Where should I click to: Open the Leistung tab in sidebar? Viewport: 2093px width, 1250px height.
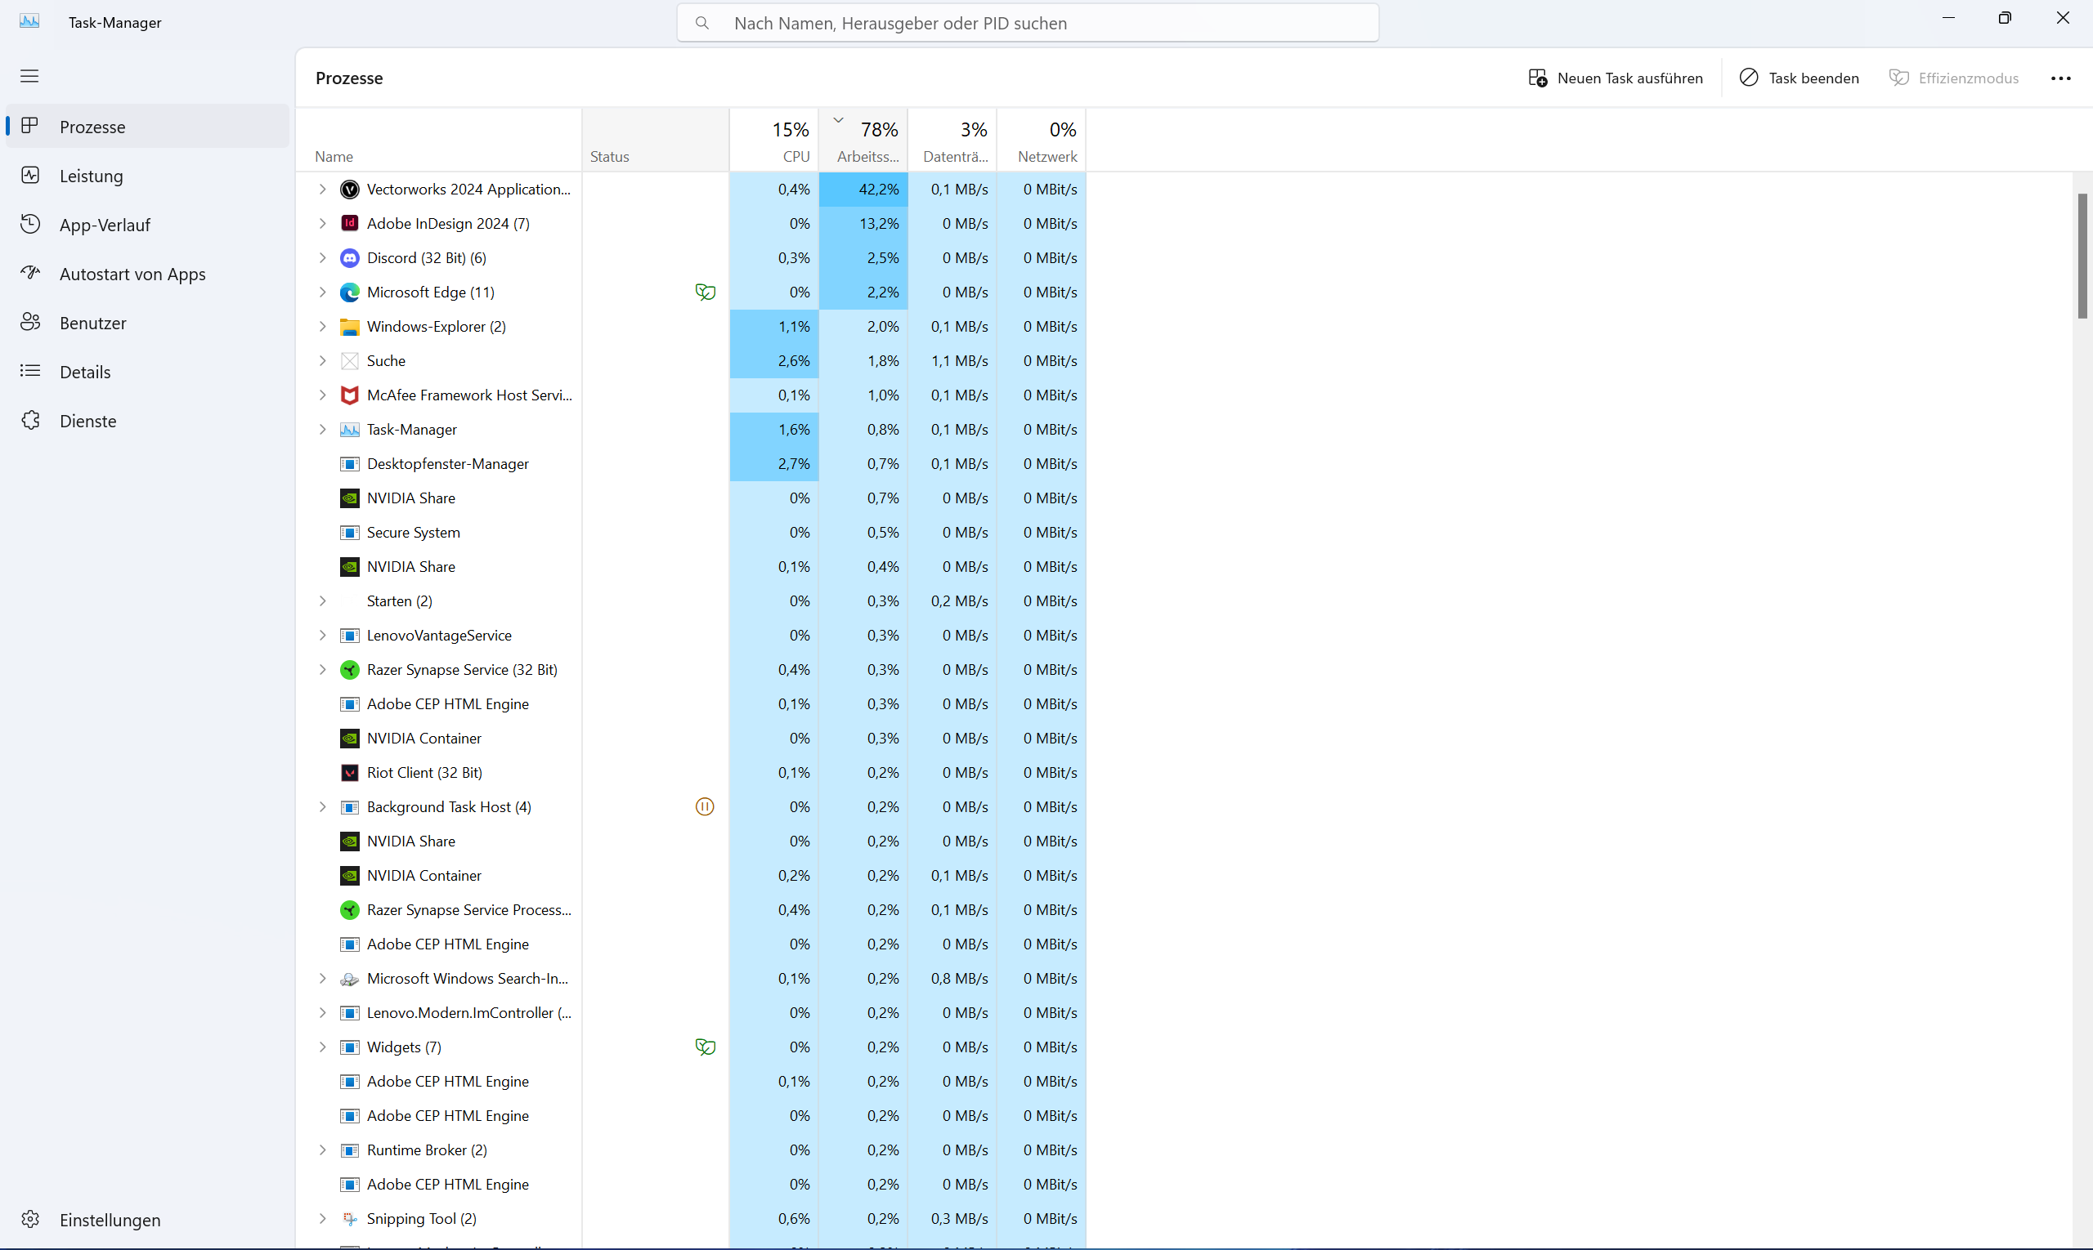tap(91, 176)
